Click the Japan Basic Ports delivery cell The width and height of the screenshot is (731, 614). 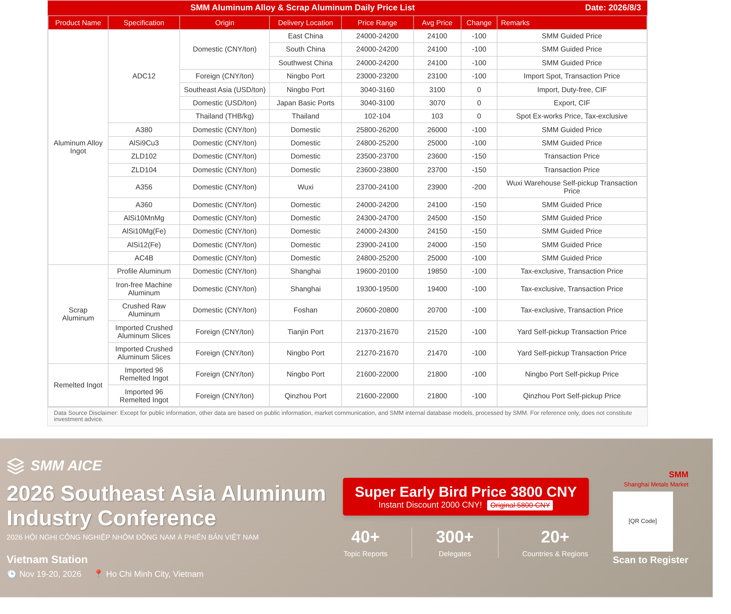pyautogui.click(x=305, y=103)
